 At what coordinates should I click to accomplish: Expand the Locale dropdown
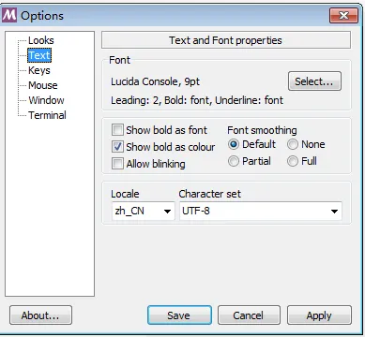click(143, 211)
